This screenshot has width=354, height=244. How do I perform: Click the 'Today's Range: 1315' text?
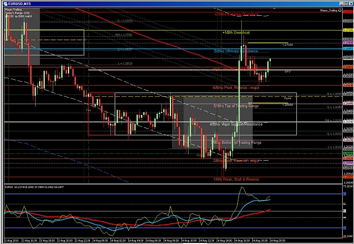point(18,13)
